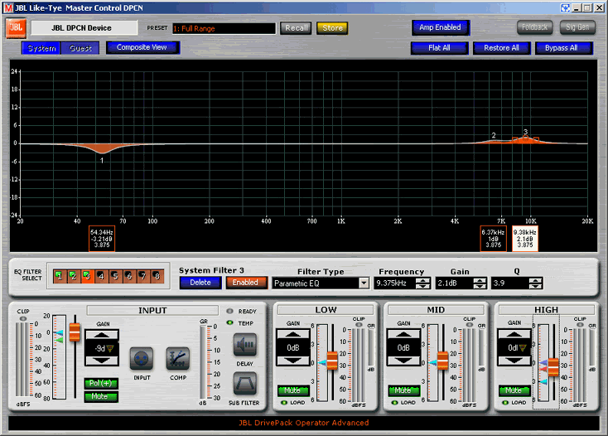
Task: Lower LOW gain with down arrow
Action: coord(293,361)
